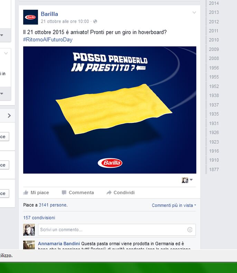Click your profile avatar beside comment field
Image resolution: width=237 pixels, height=273 pixels.
29,230
